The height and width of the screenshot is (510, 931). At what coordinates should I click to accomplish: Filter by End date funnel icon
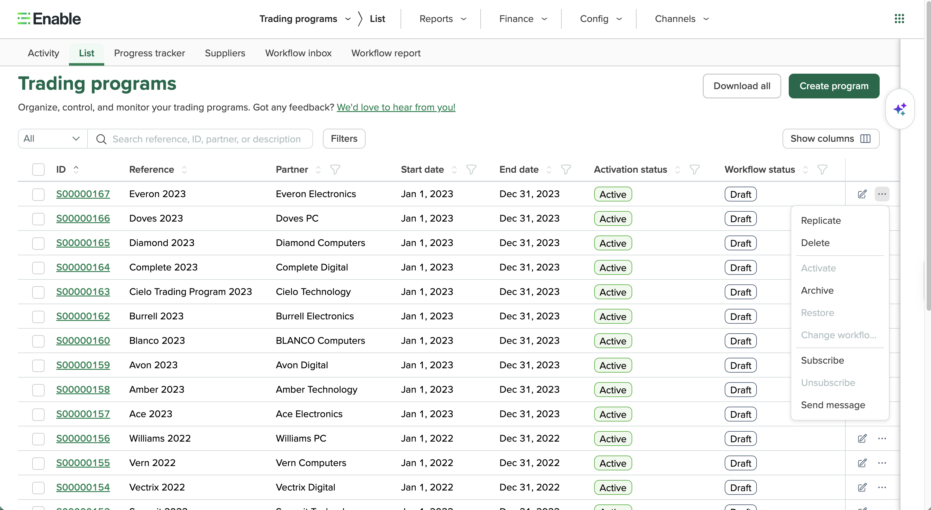pos(566,170)
